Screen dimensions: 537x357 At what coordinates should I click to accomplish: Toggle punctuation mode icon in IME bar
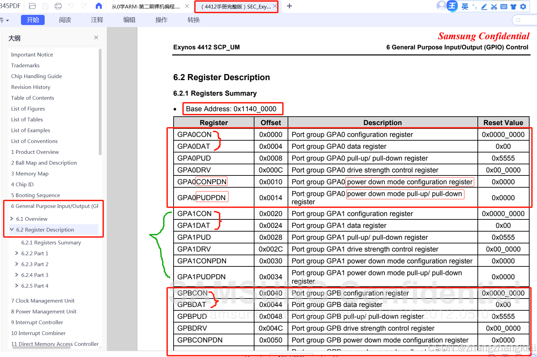[x=474, y=6]
